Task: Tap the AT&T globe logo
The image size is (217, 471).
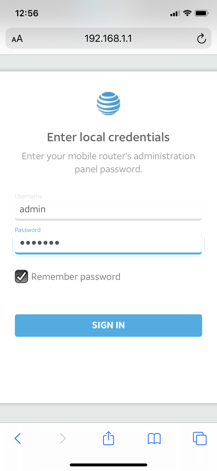Action: pos(108,104)
